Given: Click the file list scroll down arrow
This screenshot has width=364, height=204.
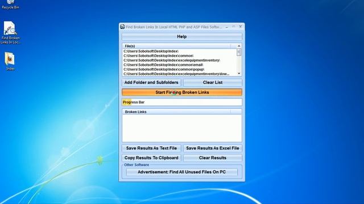Looking at the screenshot, I should click(239, 74).
